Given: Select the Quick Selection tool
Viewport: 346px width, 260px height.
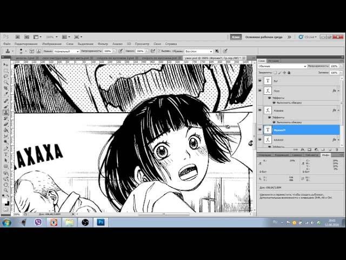Looking at the screenshot, I should pos(6,82).
